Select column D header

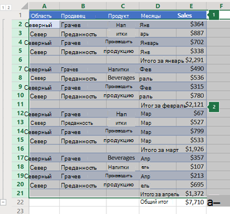tap(158, 6)
